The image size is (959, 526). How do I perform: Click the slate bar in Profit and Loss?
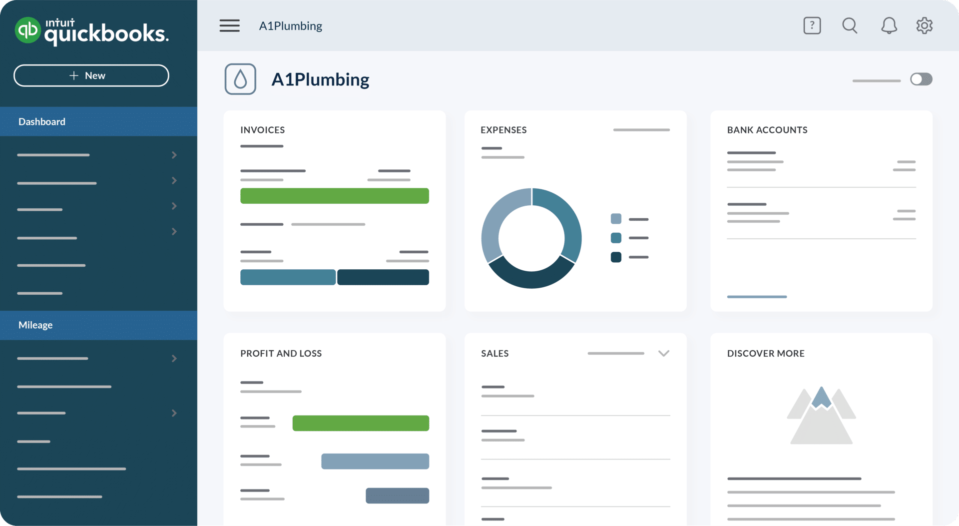click(x=397, y=496)
